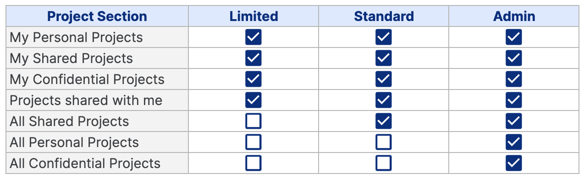Toggle Standard checkbox for My Confidential Projects

pos(384,79)
